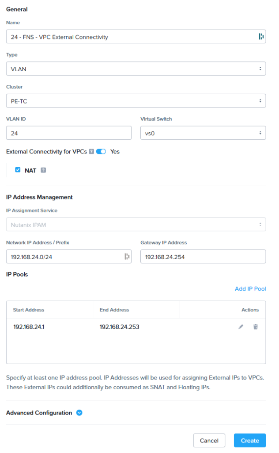Click the Start Address column header

coord(29,310)
